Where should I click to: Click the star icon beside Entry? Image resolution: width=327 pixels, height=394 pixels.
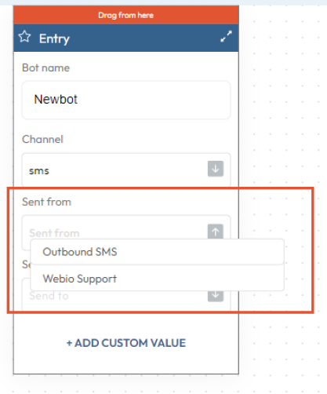coord(24,37)
